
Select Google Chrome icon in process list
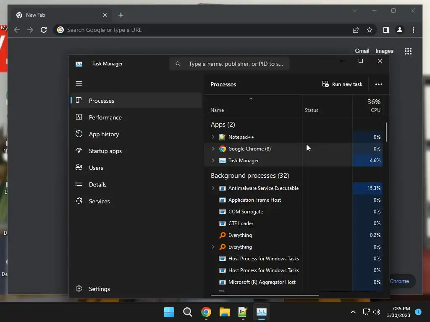tap(223, 149)
